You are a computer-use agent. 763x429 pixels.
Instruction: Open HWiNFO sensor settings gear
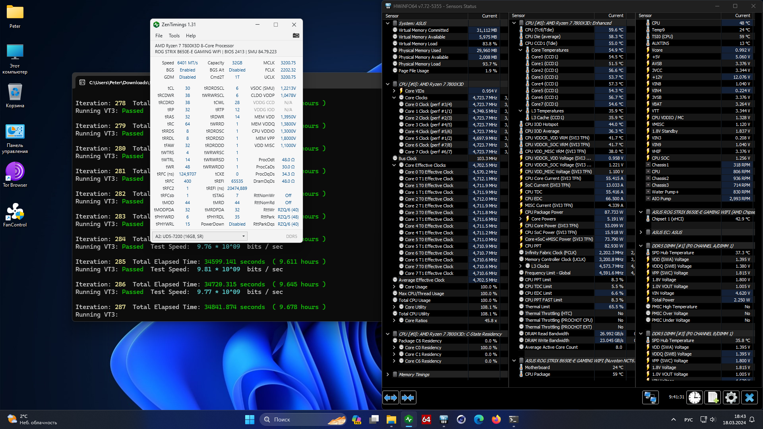pos(731,398)
